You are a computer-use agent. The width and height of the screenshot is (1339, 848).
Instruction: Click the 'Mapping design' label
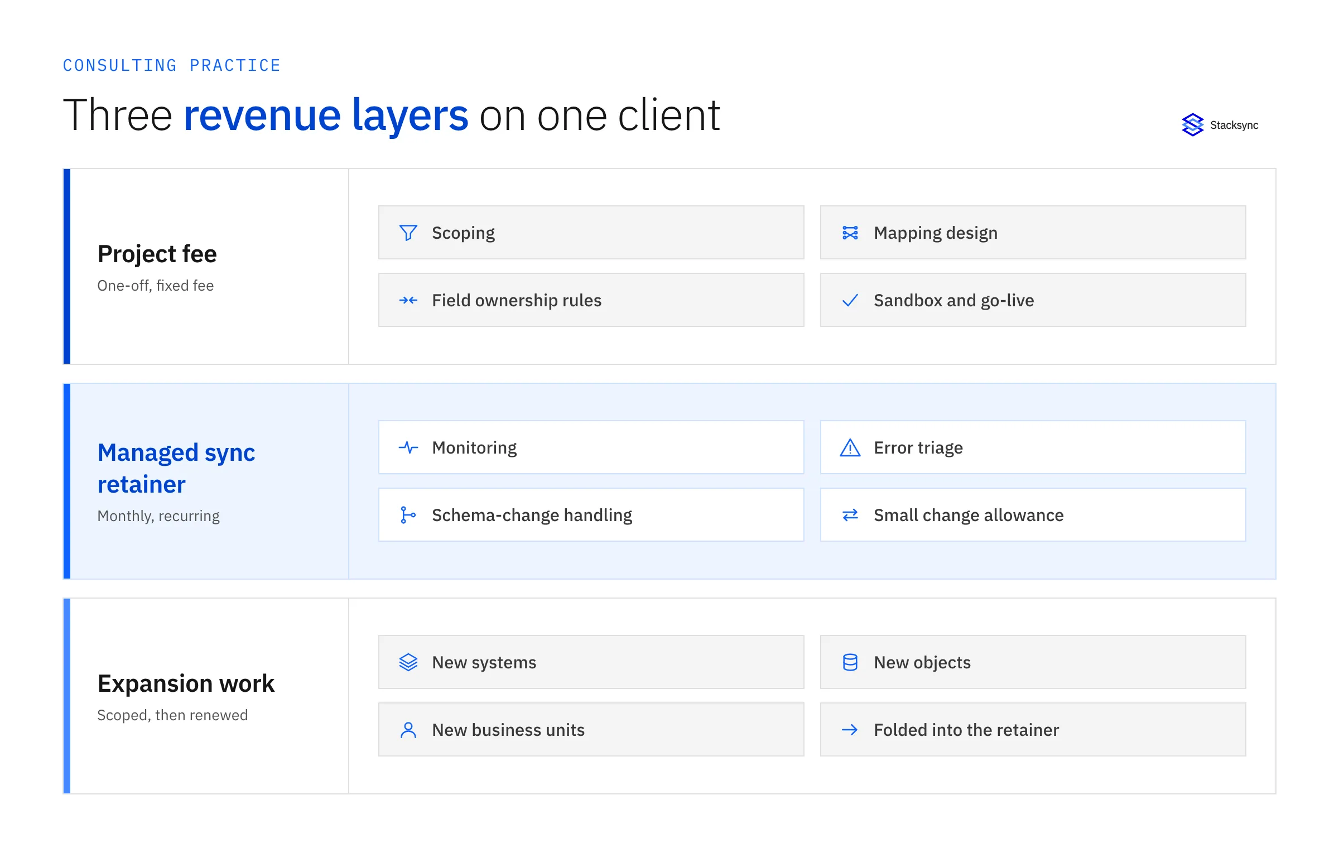[x=936, y=233]
